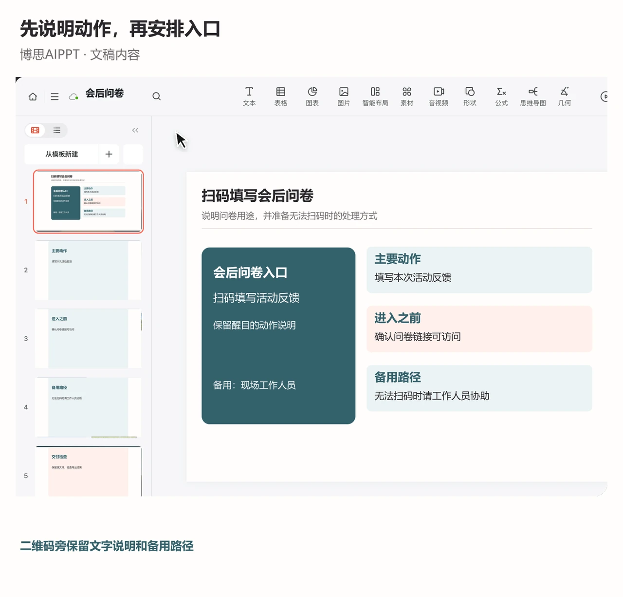Select slide 5 交付检查 thumbnail
The image size is (623, 597).
88,472
